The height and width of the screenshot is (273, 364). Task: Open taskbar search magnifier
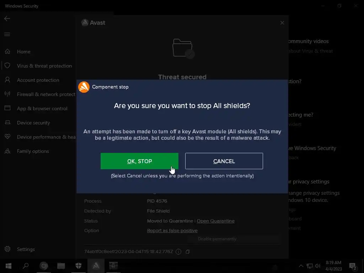click(x=26, y=266)
